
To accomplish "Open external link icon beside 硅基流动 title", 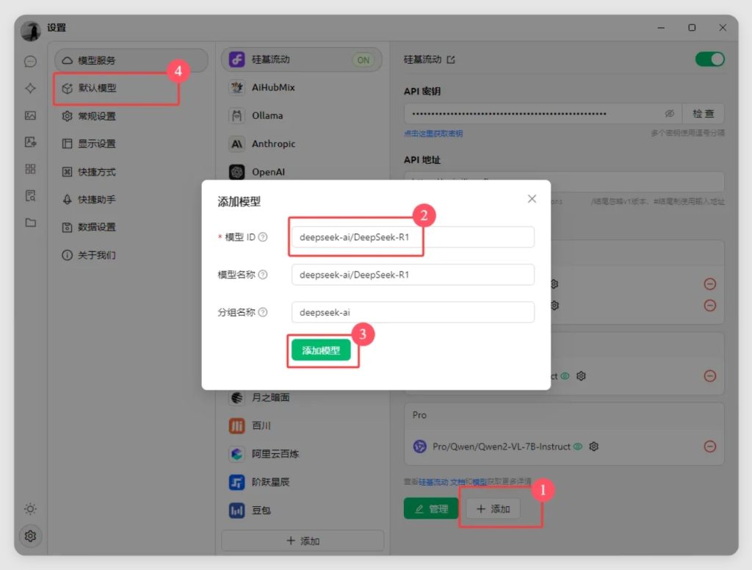I will pos(451,60).
